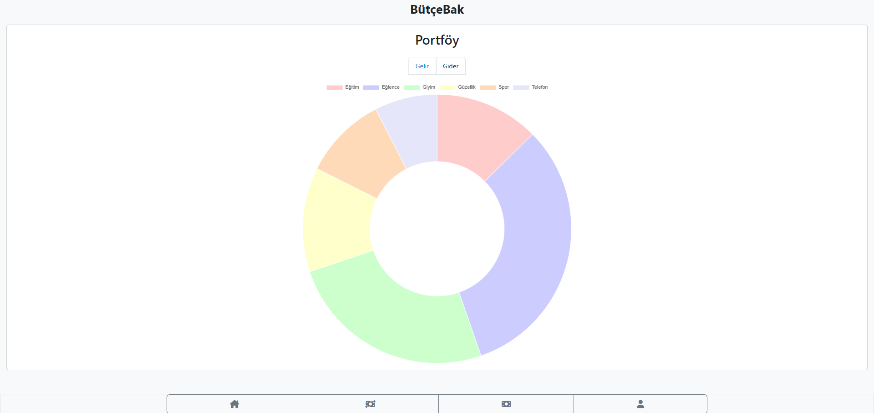Toggle Eğitim legend color box
Image resolution: width=874 pixels, height=413 pixels.
[334, 87]
